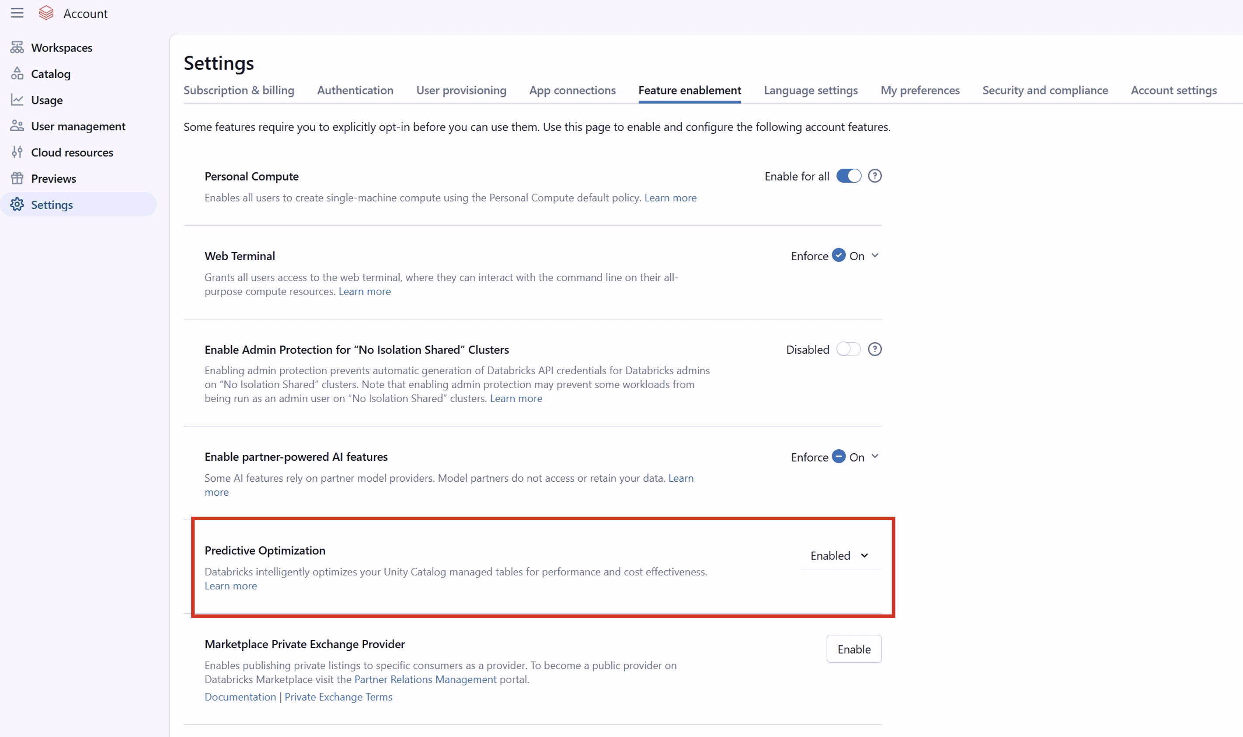Switch to User provisioning tab
This screenshot has width=1243, height=737.
point(461,90)
